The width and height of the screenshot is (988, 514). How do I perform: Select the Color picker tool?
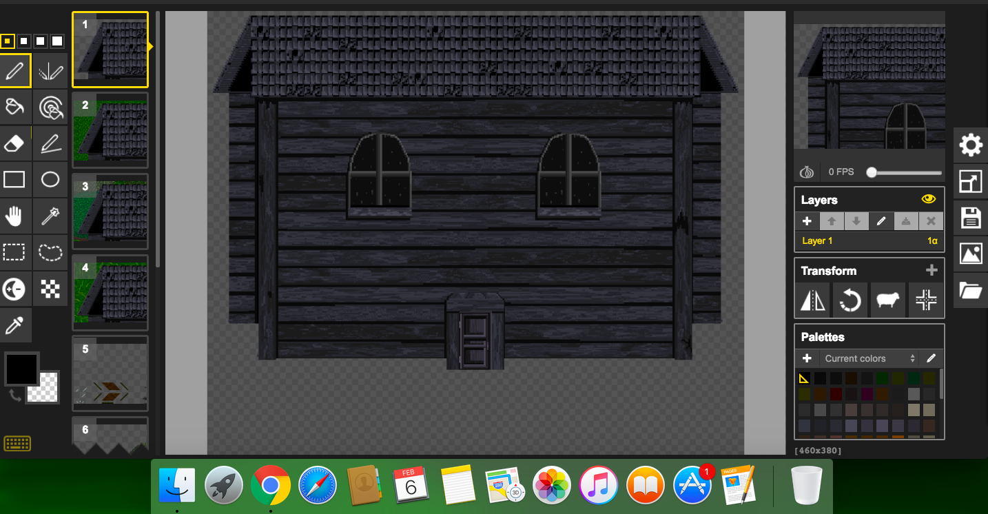15,325
